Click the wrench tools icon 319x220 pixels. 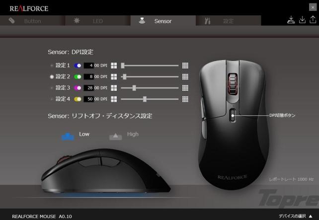207,21
